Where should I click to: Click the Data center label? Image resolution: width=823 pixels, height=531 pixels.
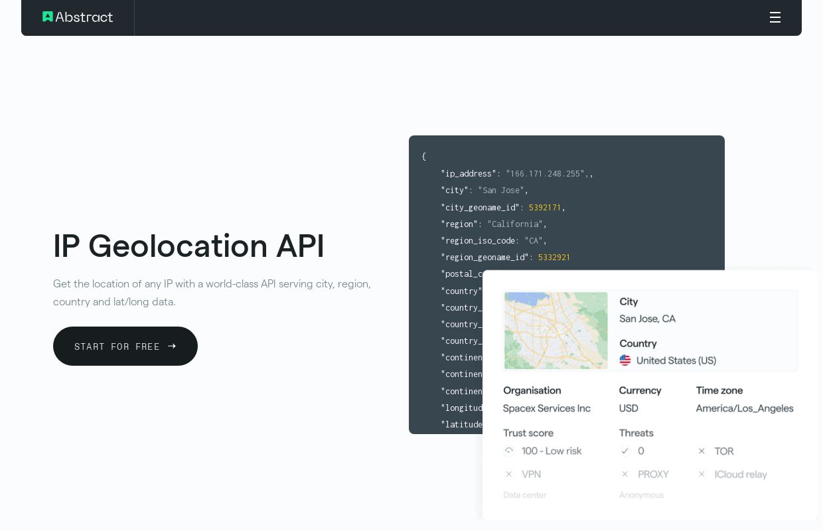pyautogui.click(x=525, y=495)
